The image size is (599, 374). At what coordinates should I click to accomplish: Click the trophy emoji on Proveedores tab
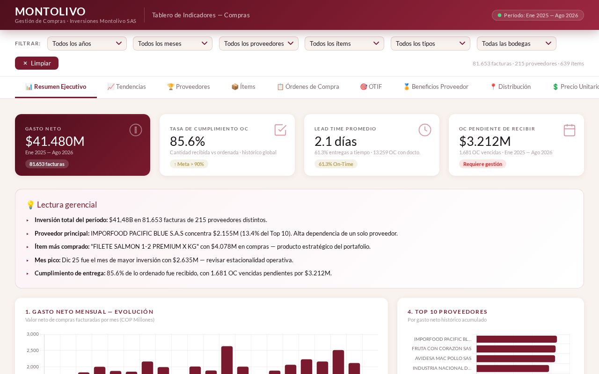pos(171,87)
